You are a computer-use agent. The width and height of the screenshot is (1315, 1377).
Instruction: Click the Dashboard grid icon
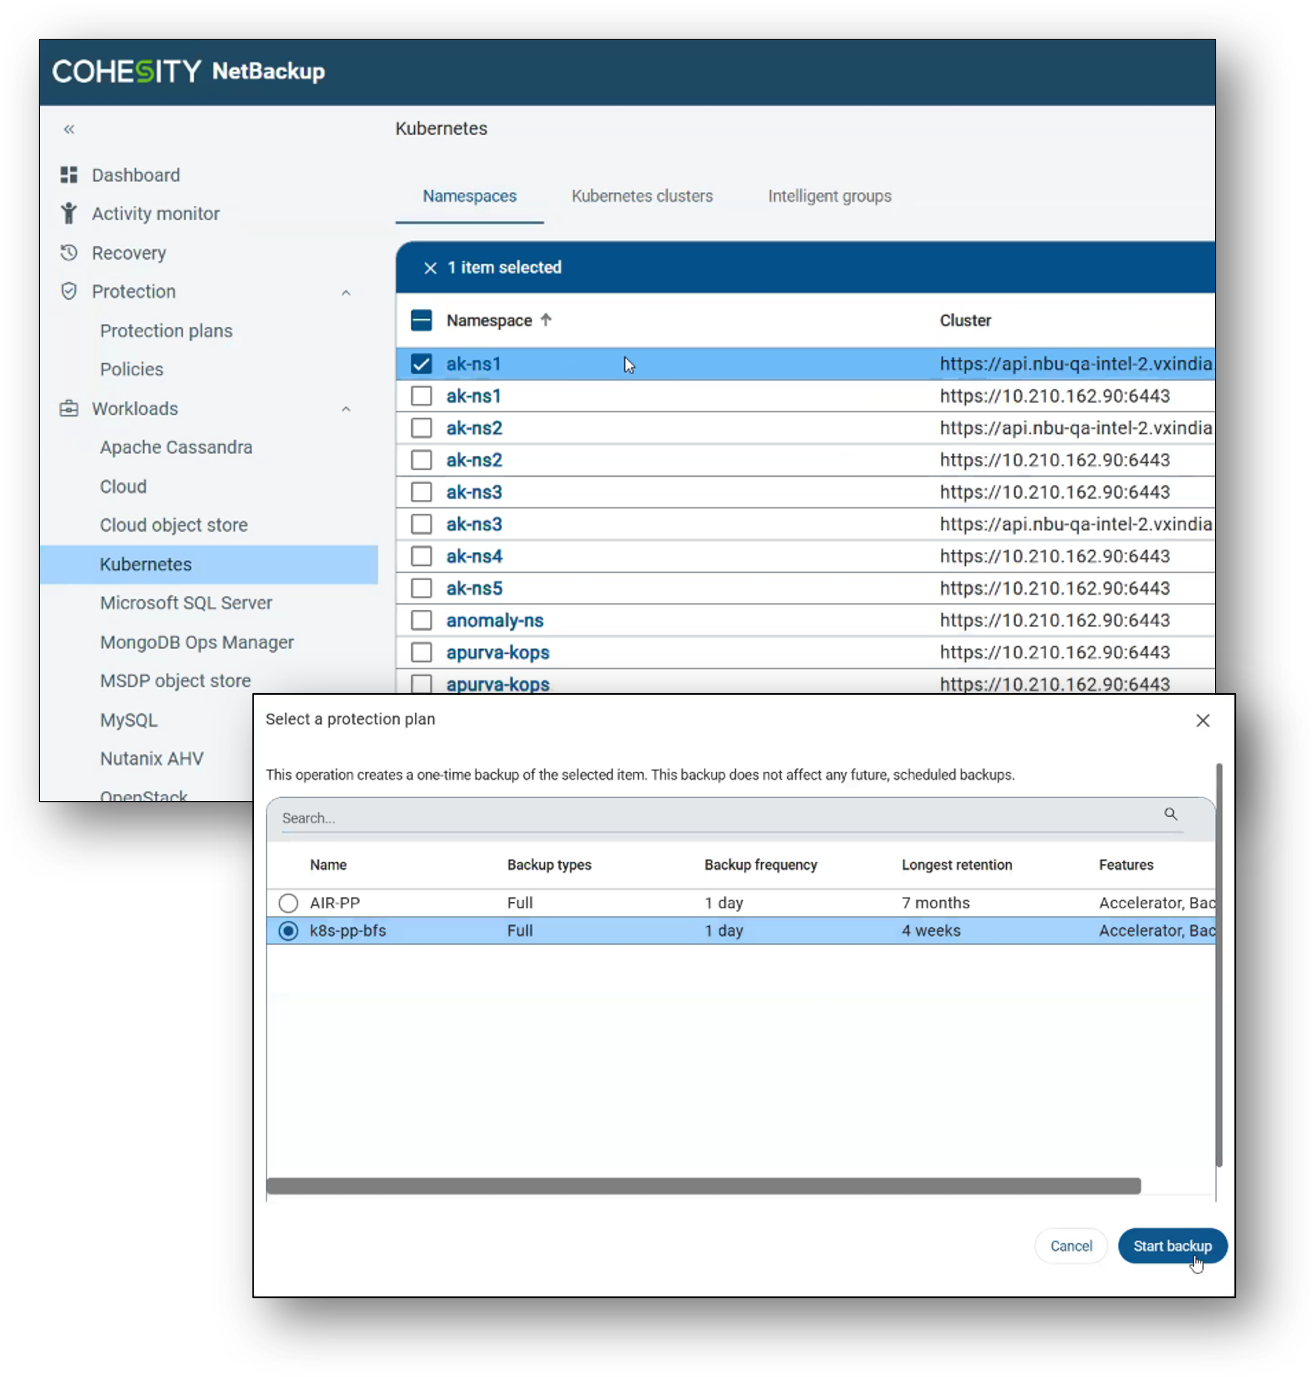coord(69,175)
